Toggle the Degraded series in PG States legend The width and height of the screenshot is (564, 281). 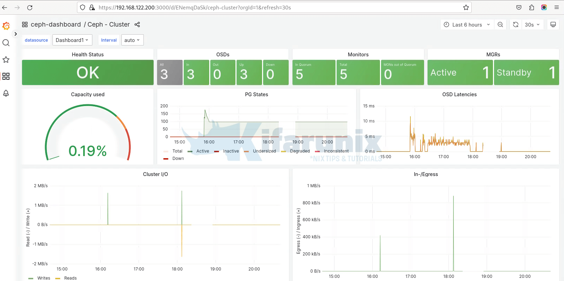(x=299, y=151)
